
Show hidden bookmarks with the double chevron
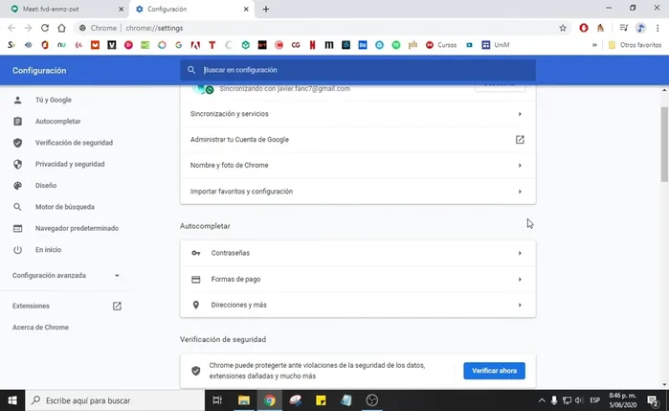click(594, 45)
